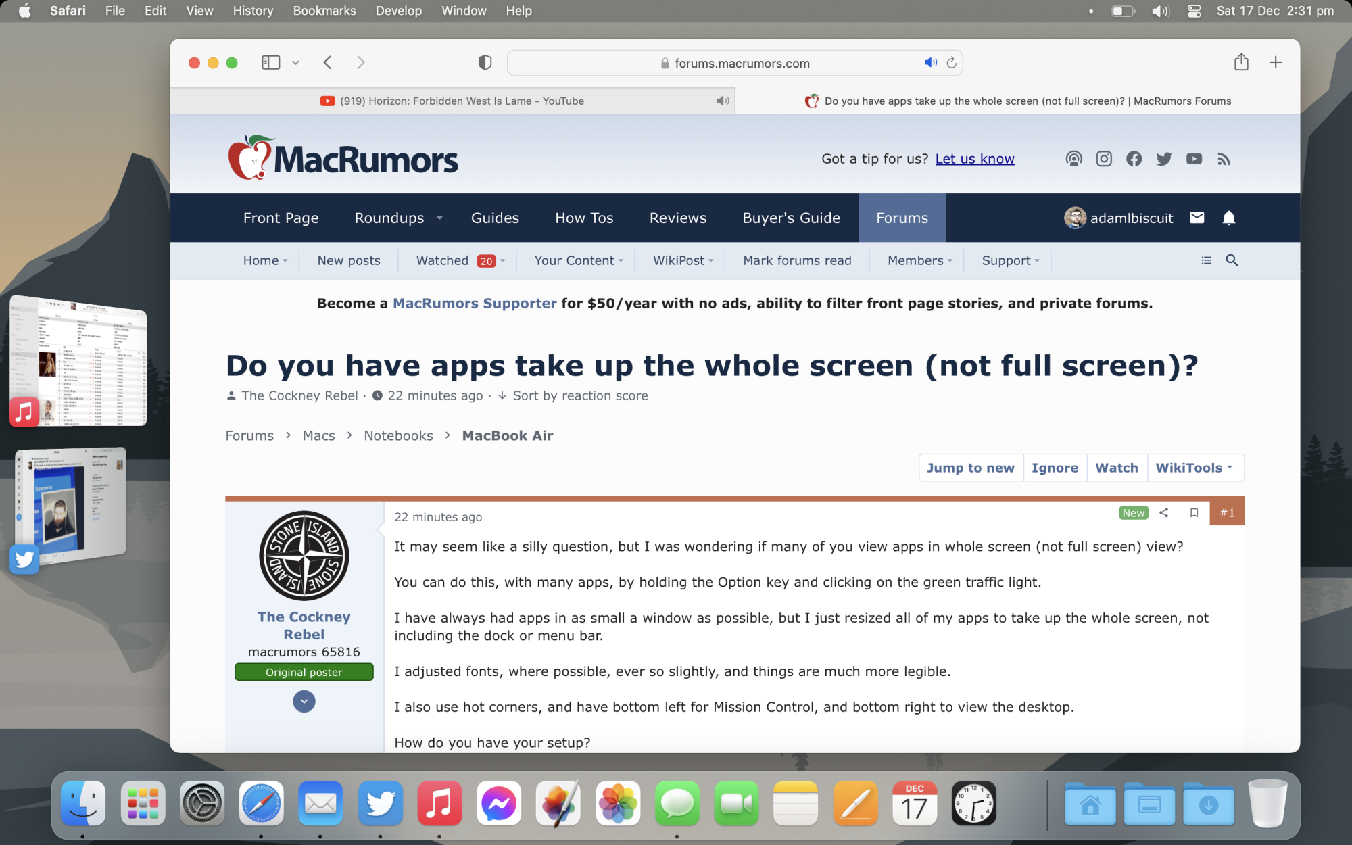The image size is (1352, 845).
Task: Open the MacRumors RSS feed icon
Action: (1224, 159)
